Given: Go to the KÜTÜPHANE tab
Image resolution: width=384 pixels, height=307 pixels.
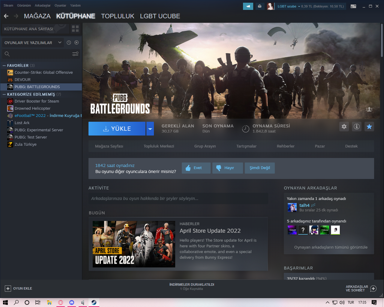Looking at the screenshot, I should click(x=76, y=16).
